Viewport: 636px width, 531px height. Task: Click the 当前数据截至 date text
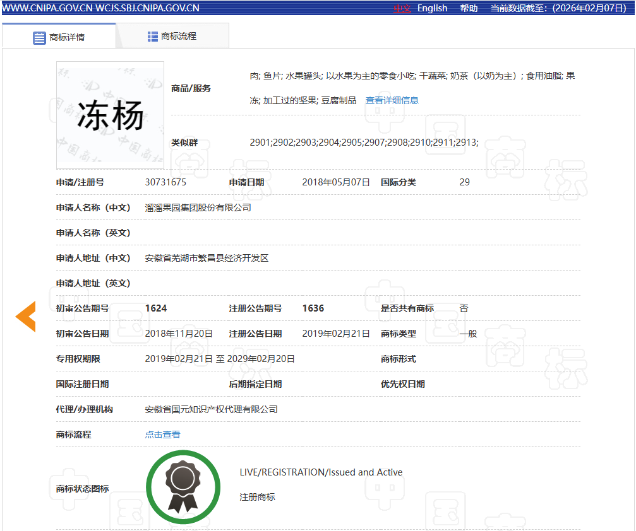(x=558, y=8)
